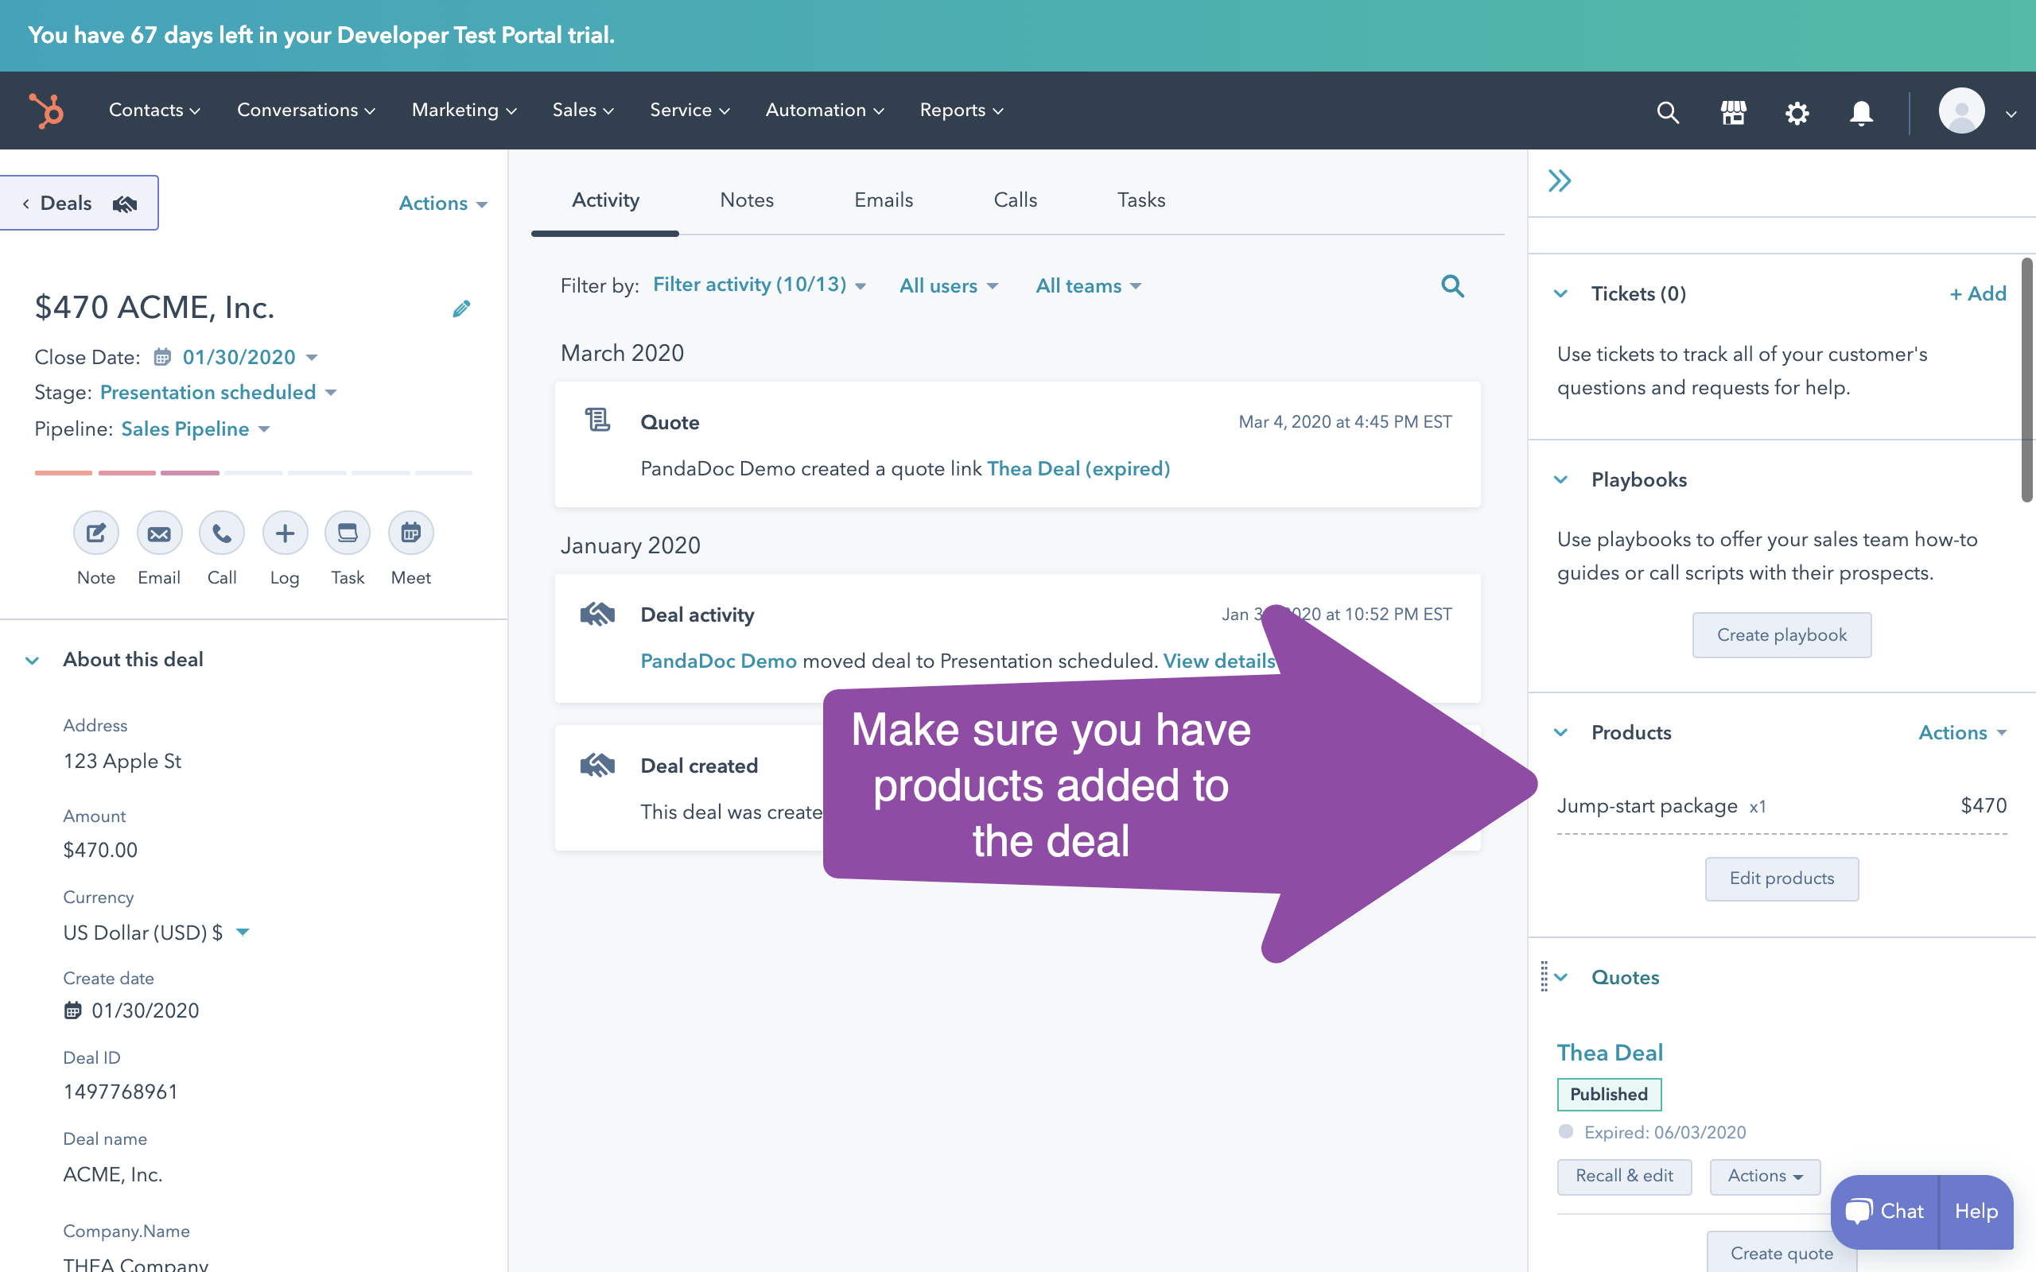Click the Quote scroll icon in timeline
Viewport: 2036px width, 1272px height.
pos(597,419)
